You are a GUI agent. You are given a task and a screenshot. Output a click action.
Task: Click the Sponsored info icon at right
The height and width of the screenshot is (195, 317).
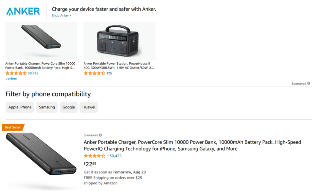coord(309,84)
